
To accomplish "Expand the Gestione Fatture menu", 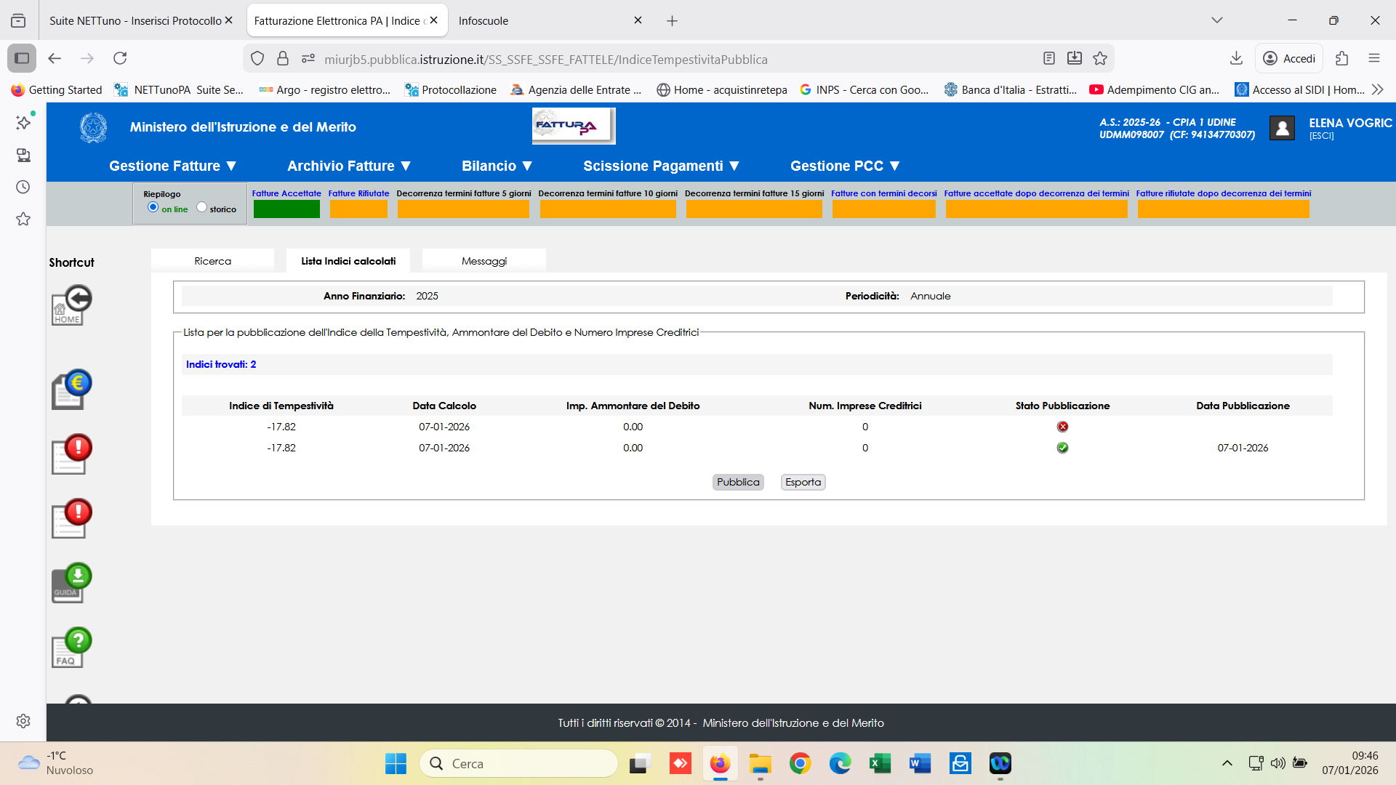I will click(172, 166).
